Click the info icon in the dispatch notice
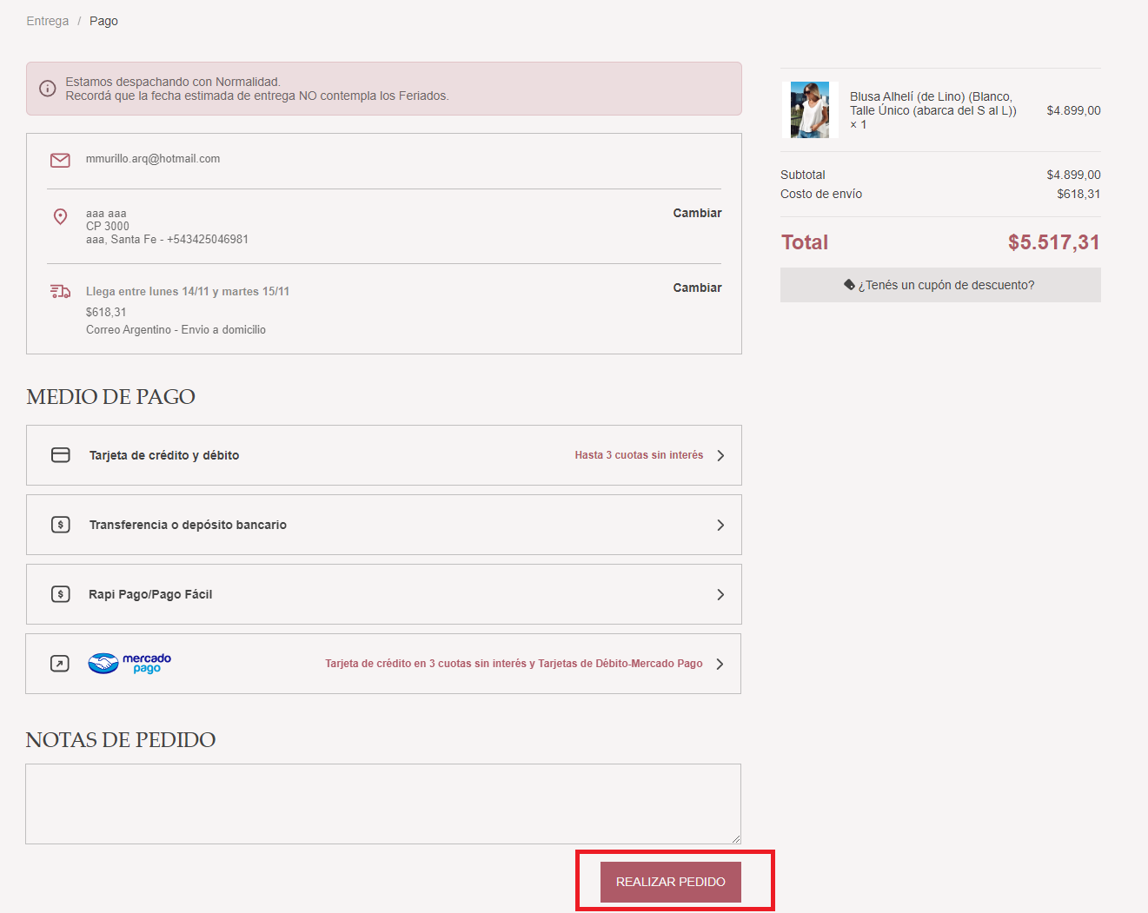This screenshot has height=913, width=1148. pyautogui.click(x=48, y=89)
